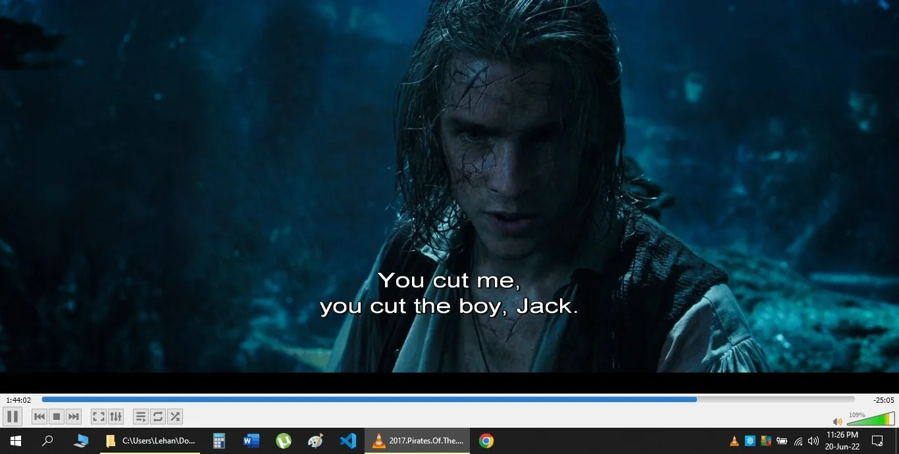Open the Windows Start menu

tap(16, 441)
